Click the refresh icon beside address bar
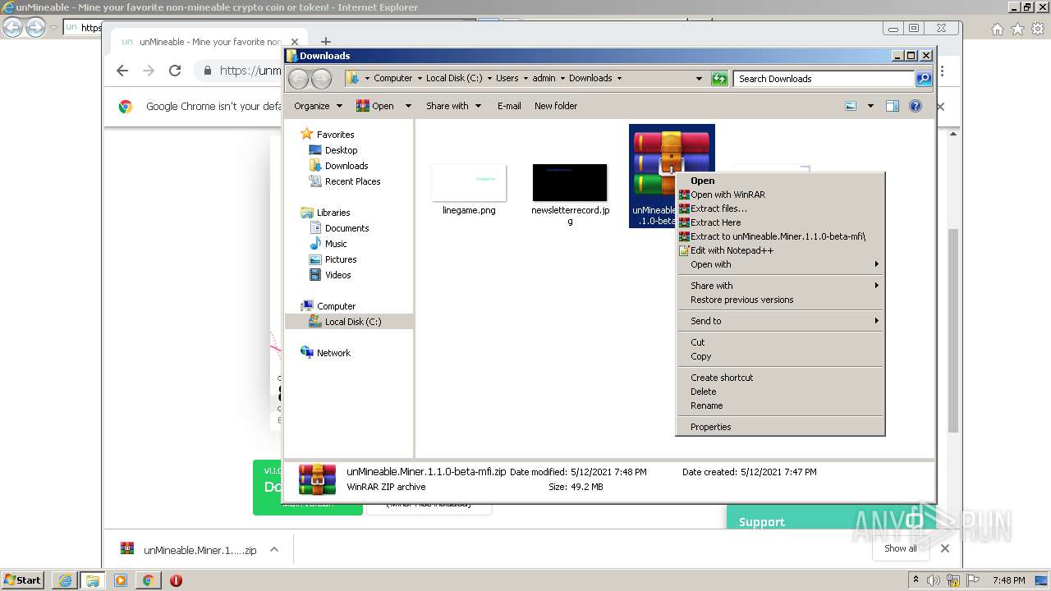 719,79
